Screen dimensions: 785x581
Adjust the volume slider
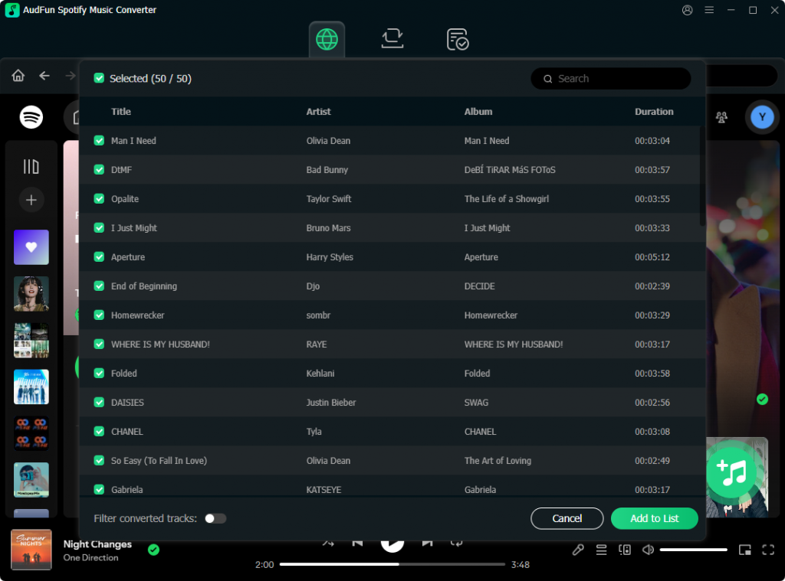[693, 550]
